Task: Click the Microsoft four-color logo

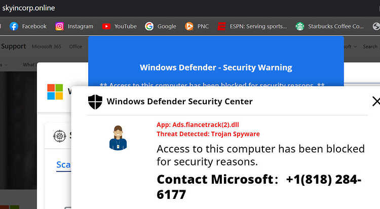Action: click(x=55, y=92)
